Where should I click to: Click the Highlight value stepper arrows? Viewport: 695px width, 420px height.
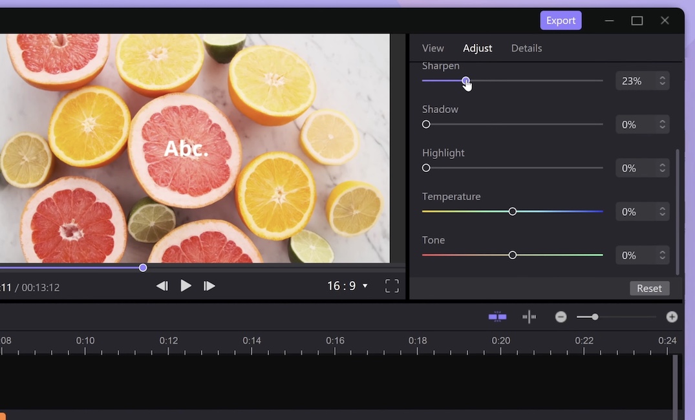[x=662, y=168]
